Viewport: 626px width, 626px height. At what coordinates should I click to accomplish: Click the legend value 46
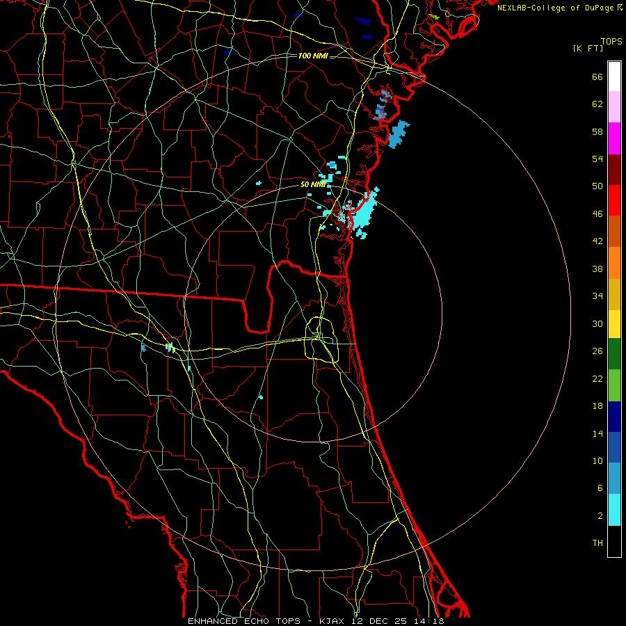click(597, 214)
